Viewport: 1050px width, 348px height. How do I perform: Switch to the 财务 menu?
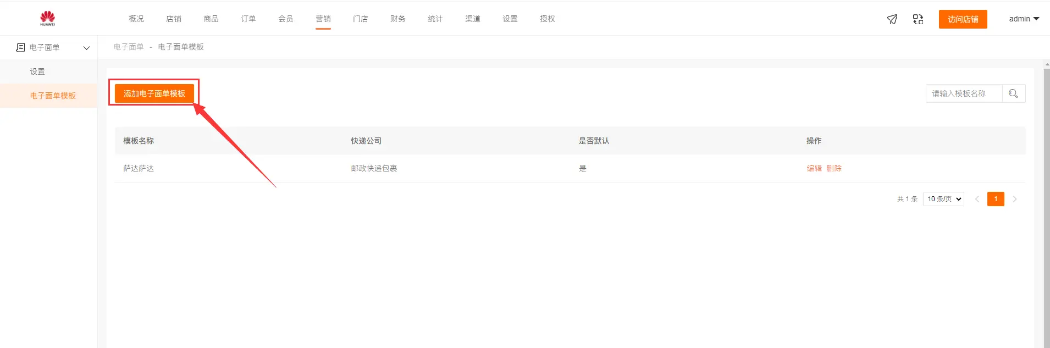point(398,19)
